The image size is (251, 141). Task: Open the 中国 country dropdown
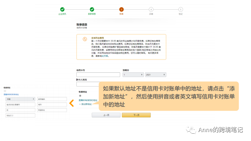[20, 99]
